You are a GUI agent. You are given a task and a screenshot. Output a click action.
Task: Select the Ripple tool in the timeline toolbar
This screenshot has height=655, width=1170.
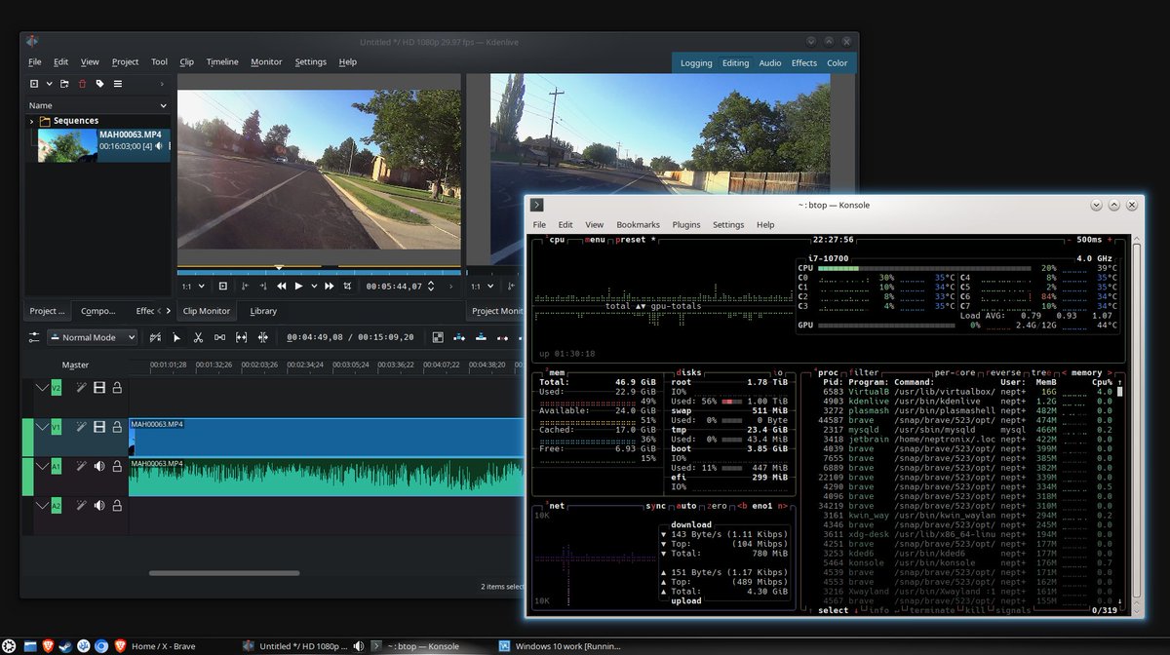pyautogui.click(x=262, y=337)
